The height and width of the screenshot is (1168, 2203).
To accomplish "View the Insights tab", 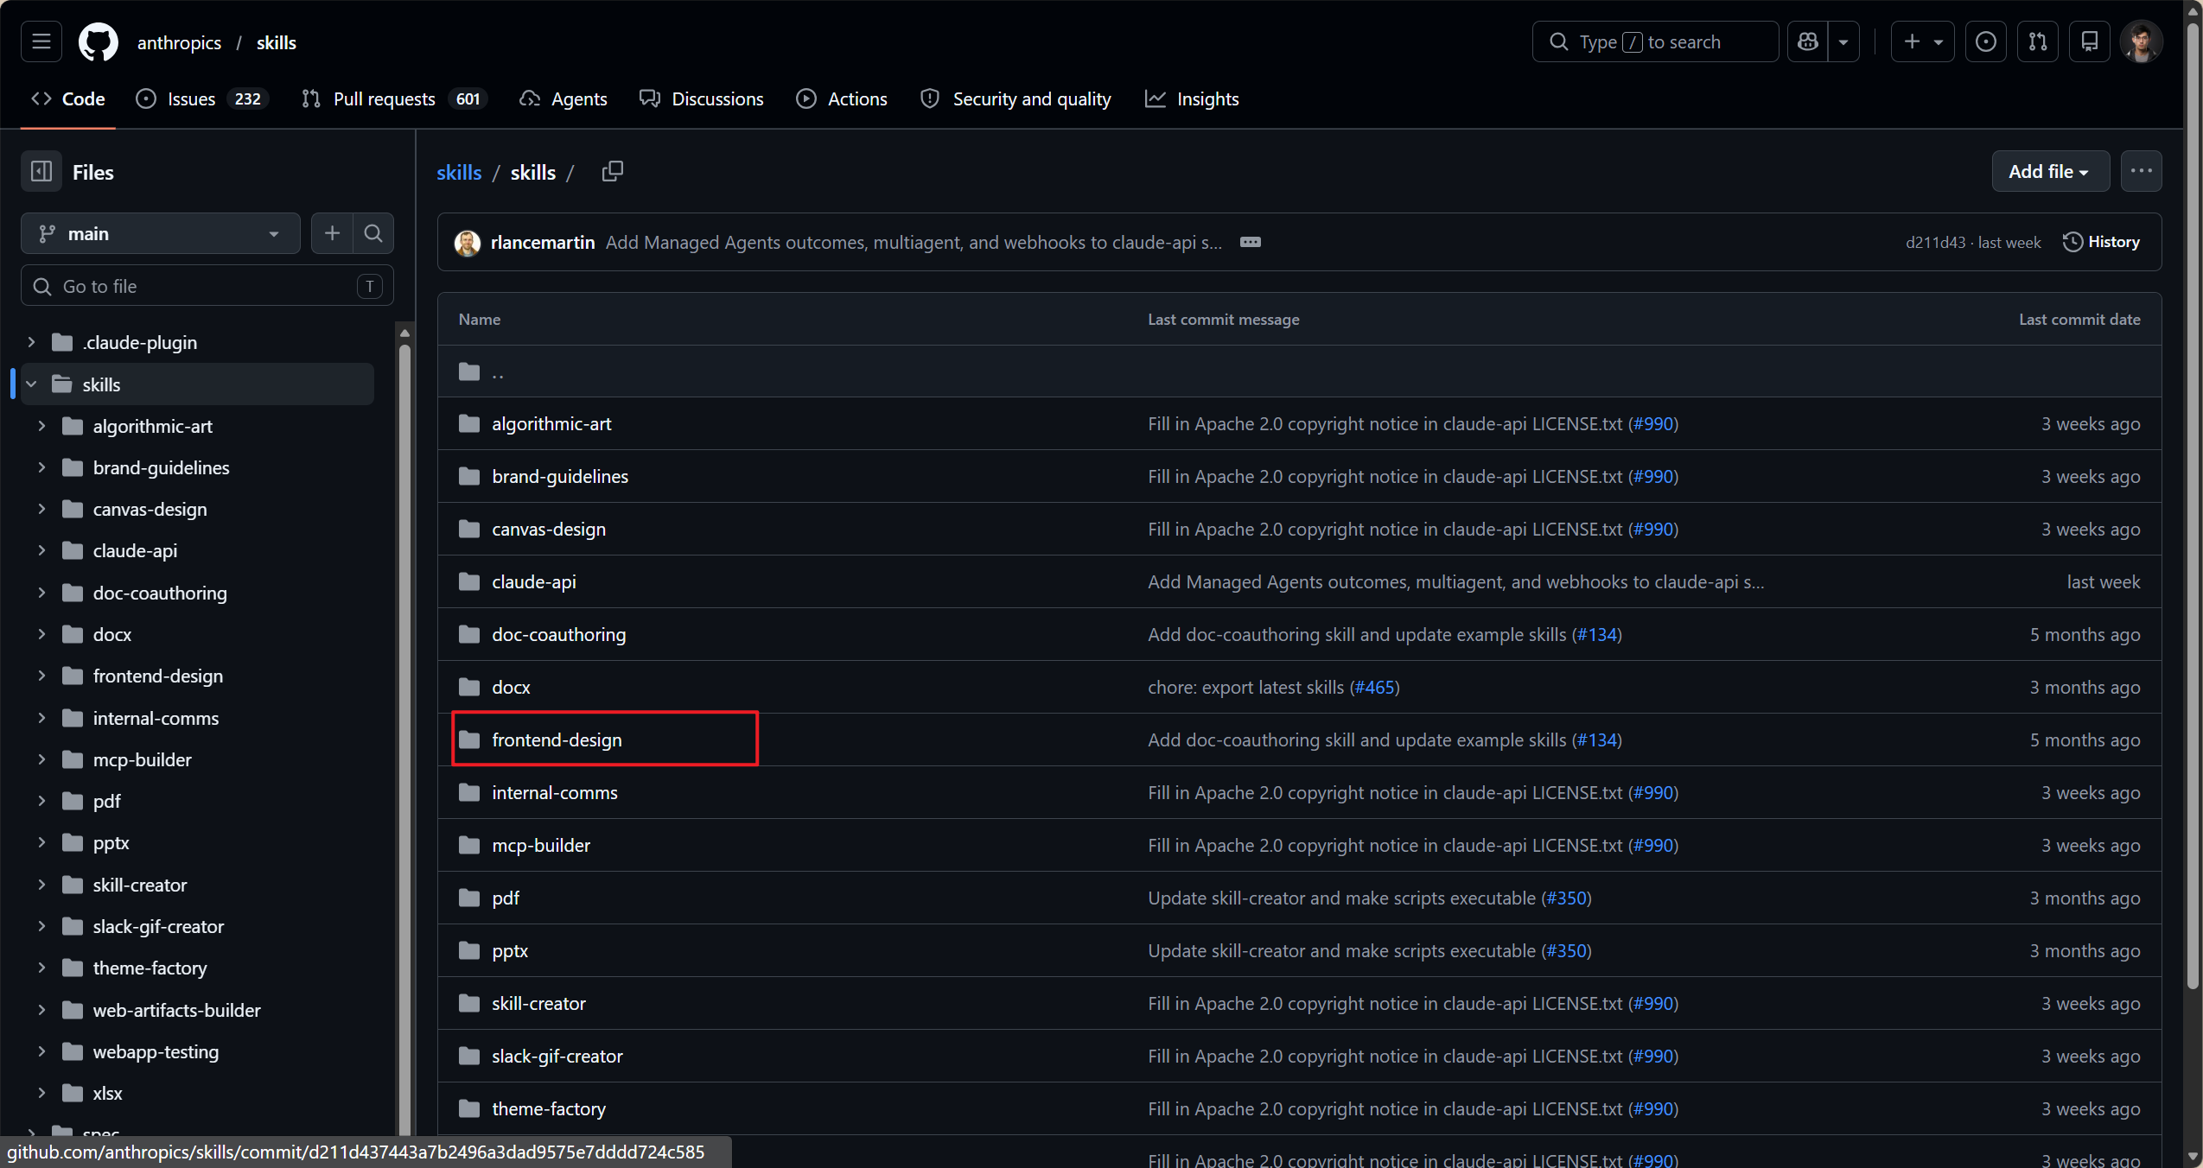I will pyautogui.click(x=1193, y=98).
